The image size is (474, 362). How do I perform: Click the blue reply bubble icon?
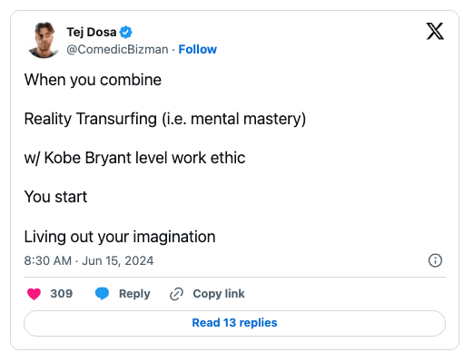pyautogui.click(x=102, y=294)
